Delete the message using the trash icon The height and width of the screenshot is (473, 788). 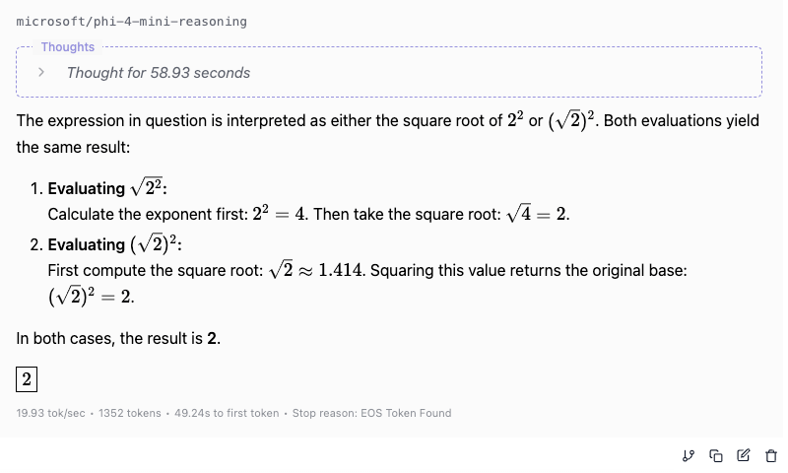[771, 455]
